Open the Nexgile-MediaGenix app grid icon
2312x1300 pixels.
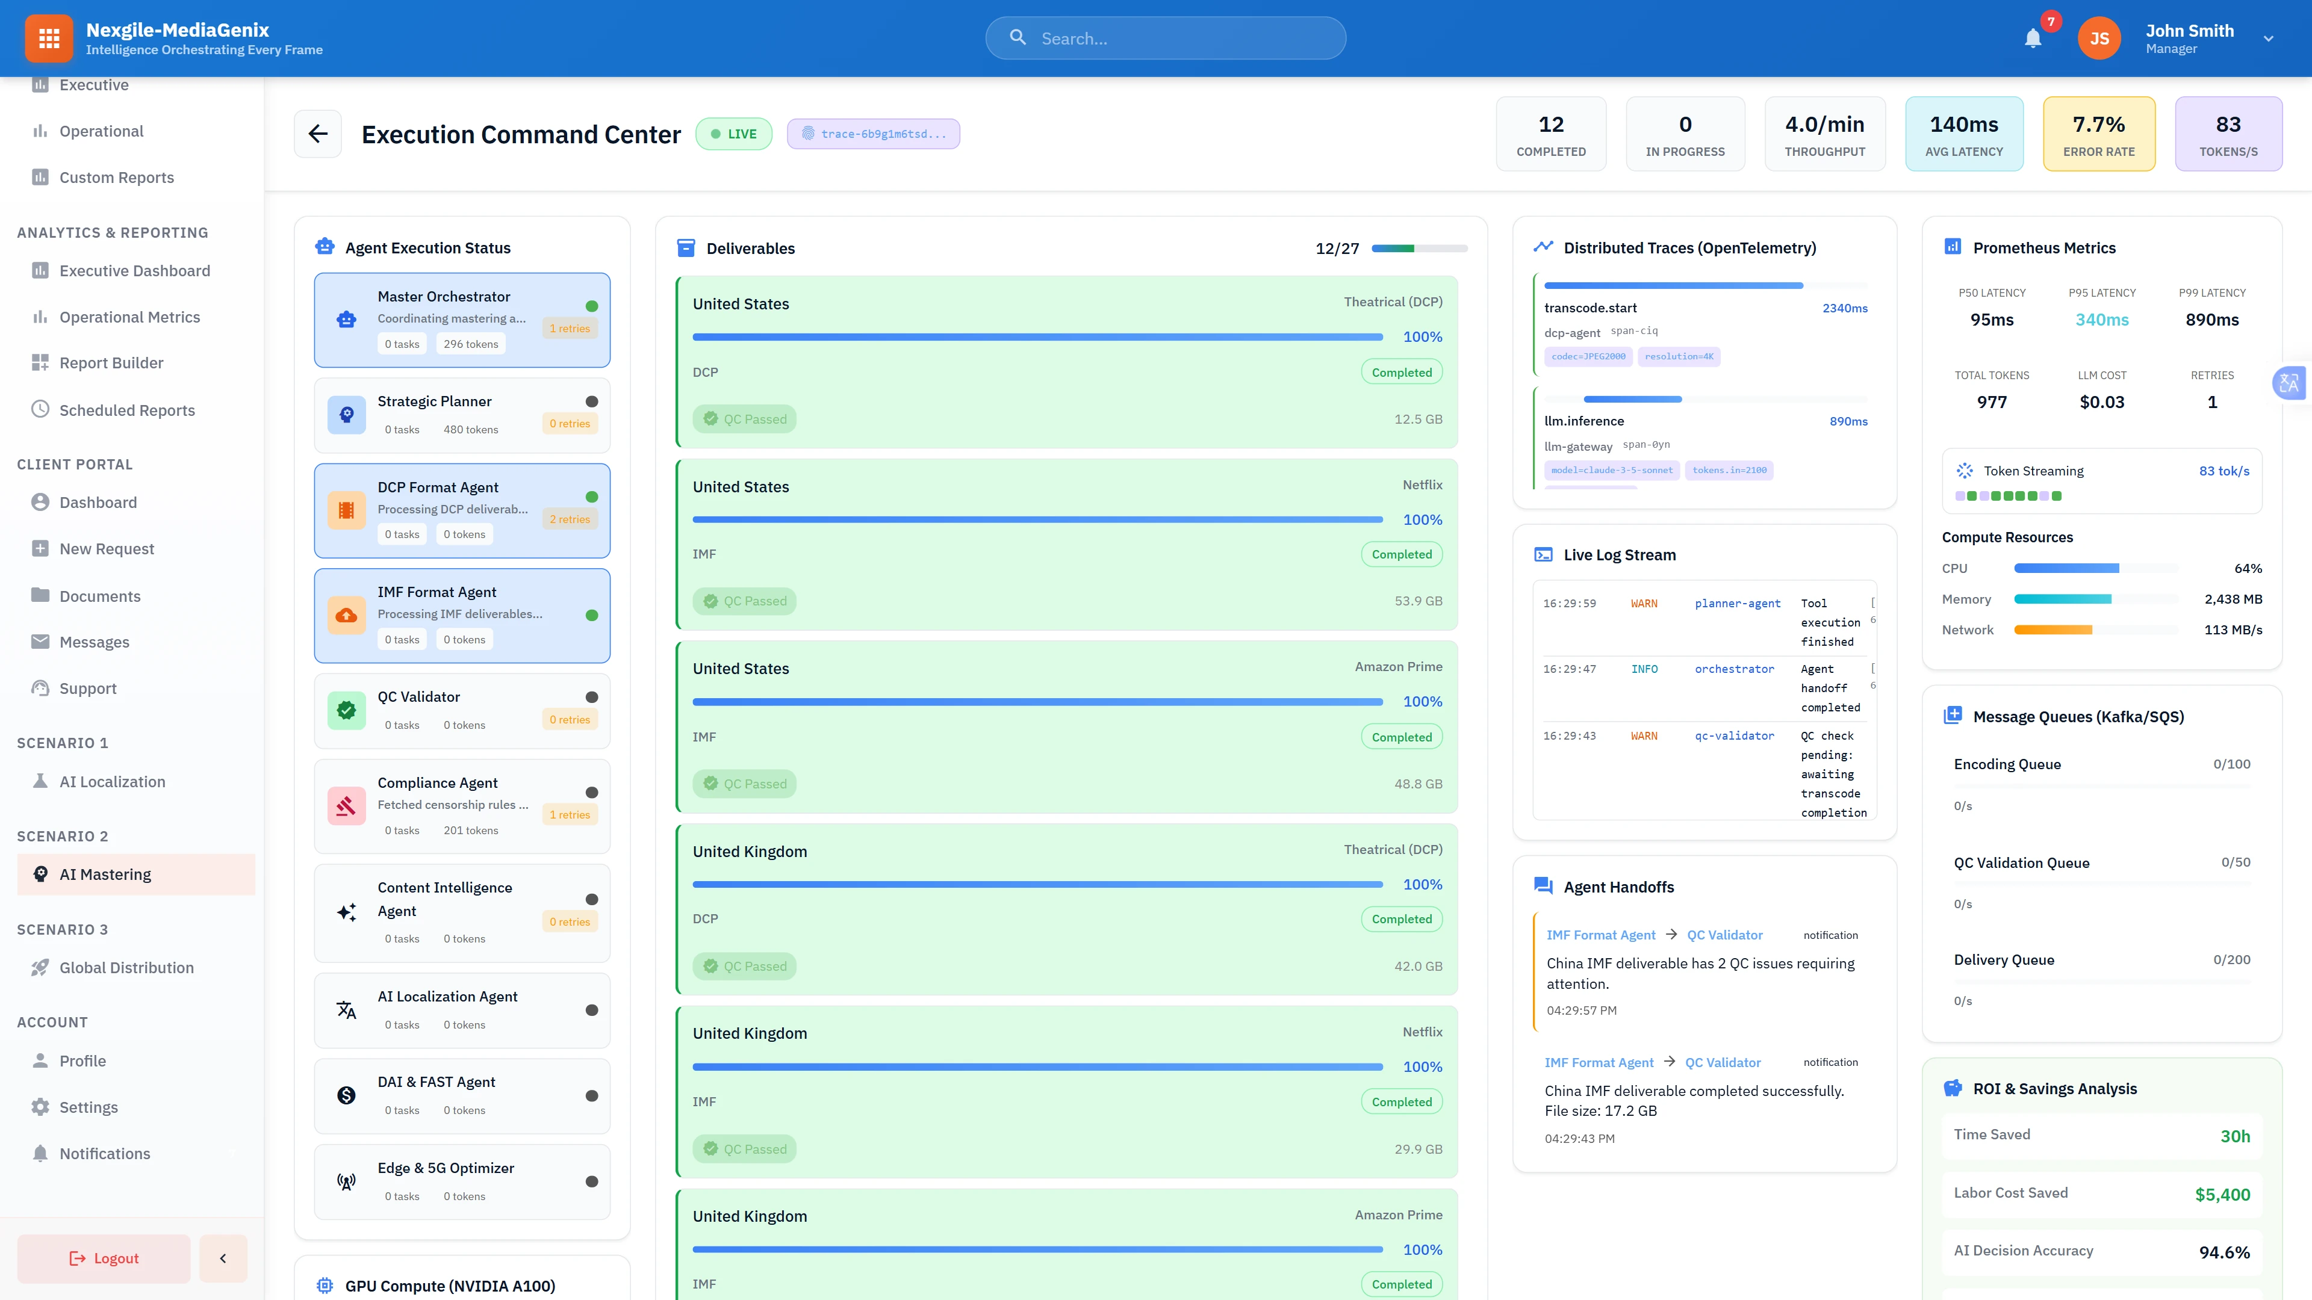click(x=48, y=38)
